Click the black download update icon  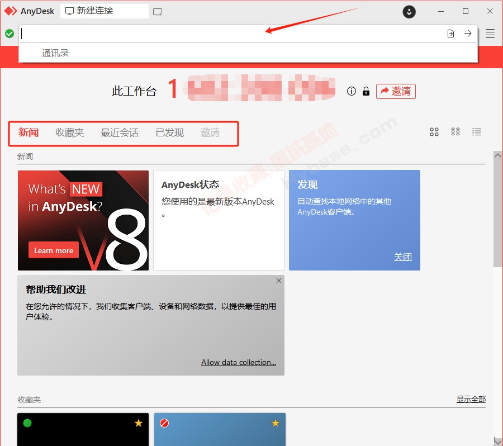point(409,12)
